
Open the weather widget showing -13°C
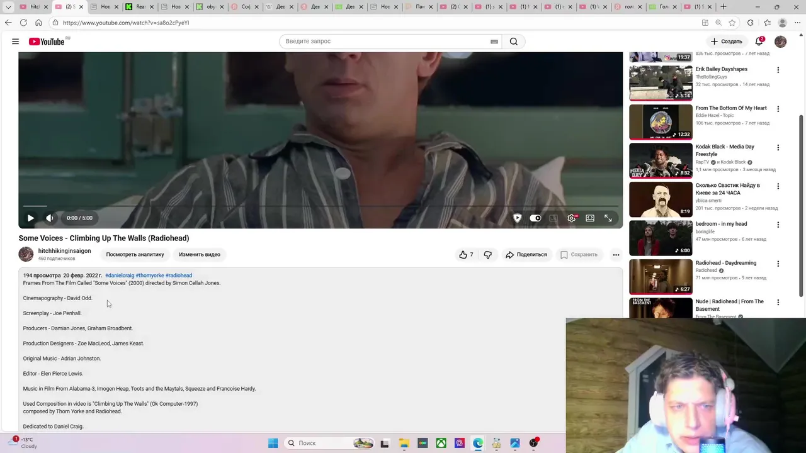pos(23,443)
